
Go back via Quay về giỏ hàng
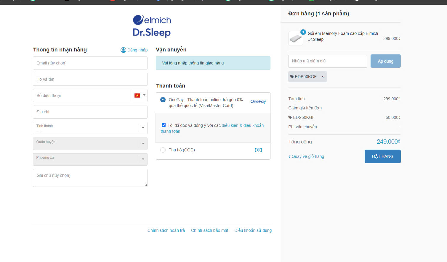pos(306,156)
